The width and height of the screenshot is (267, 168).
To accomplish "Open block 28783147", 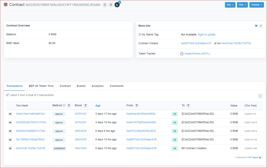I will pos(81,114).
